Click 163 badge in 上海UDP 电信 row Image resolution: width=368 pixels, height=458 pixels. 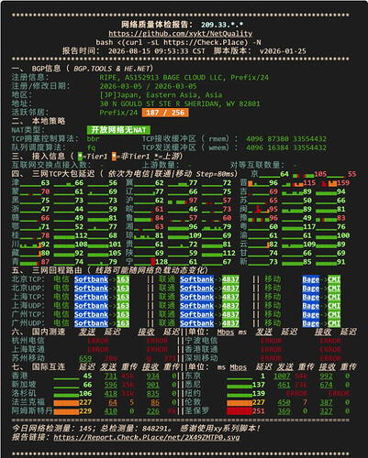coord(123,306)
